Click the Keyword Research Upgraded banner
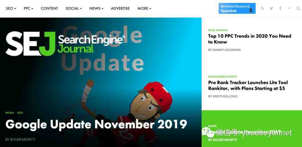Screen dimensions: 302x147 pos(237,8)
